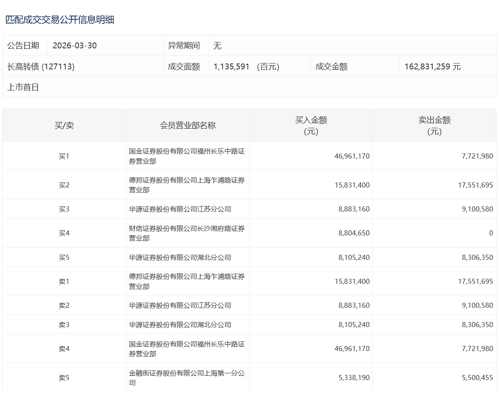
Task: Click the 匹配成交交易公开信息明细 page title
Action: 60,20
